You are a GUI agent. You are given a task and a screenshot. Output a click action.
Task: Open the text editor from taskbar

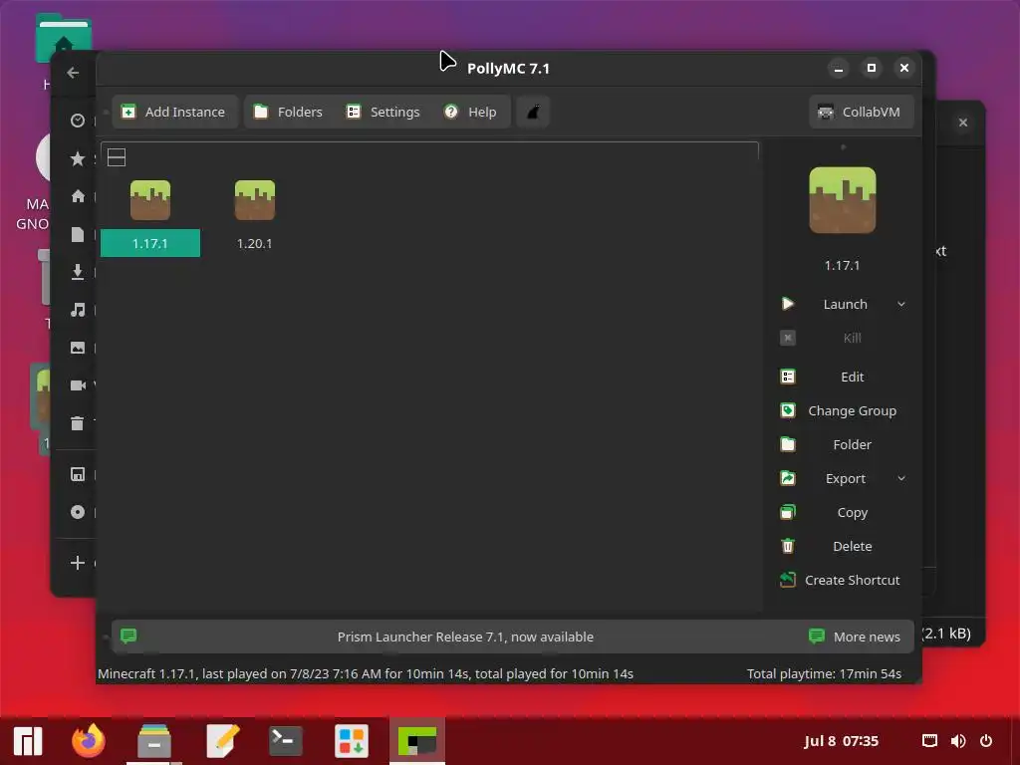coord(222,741)
